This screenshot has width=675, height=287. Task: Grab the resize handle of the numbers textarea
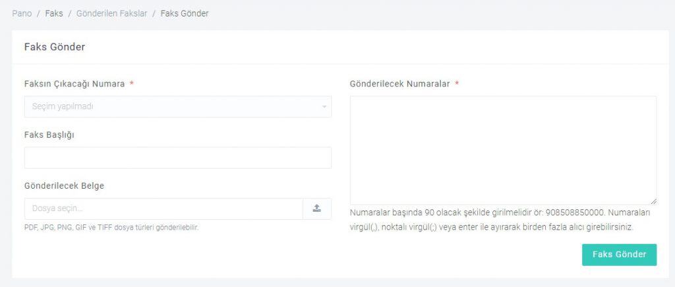[x=653, y=201]
